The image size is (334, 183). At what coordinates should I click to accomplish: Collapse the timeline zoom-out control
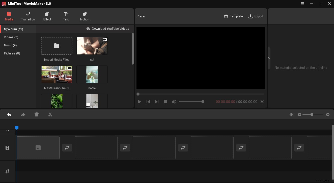click(299, 114)
